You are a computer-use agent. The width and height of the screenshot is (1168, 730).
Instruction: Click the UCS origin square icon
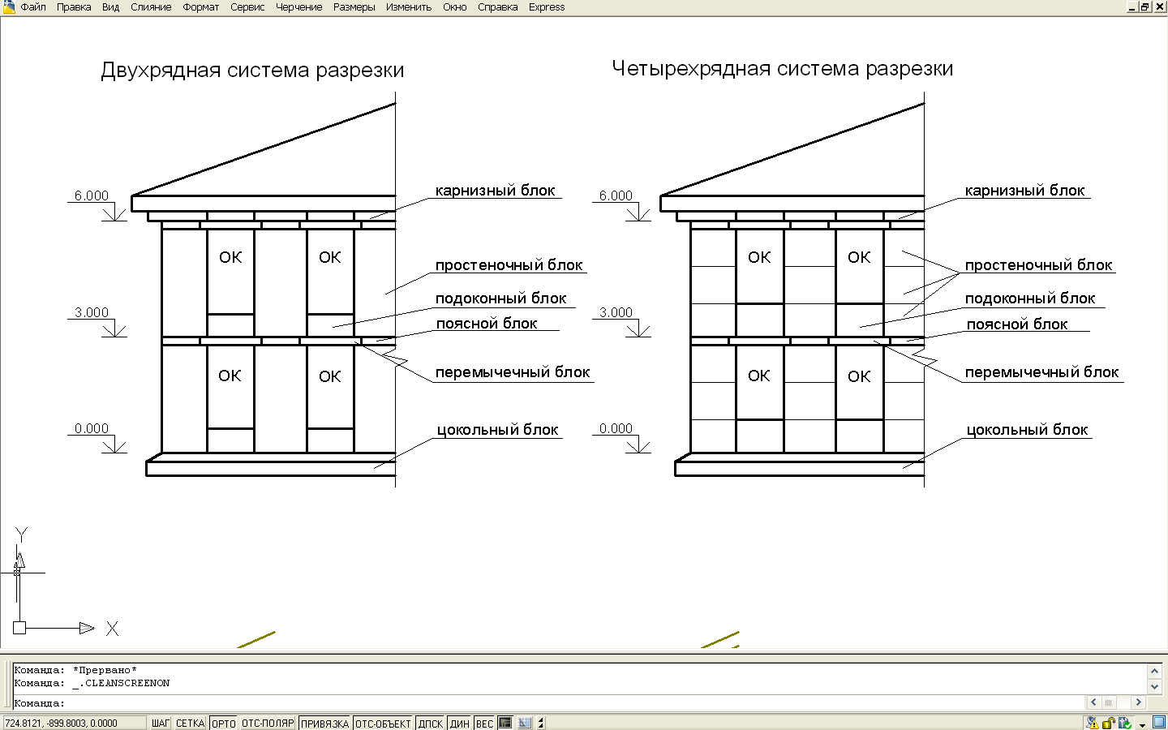(x=19, y=628)
